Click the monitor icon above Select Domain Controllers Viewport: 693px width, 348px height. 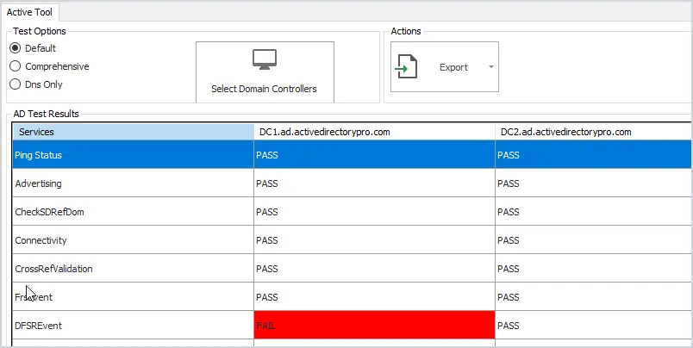tap(265, 59)
